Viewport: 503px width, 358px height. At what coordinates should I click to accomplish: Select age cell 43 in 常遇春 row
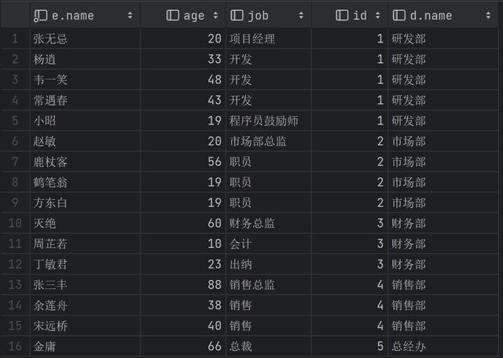click(215, 100)
